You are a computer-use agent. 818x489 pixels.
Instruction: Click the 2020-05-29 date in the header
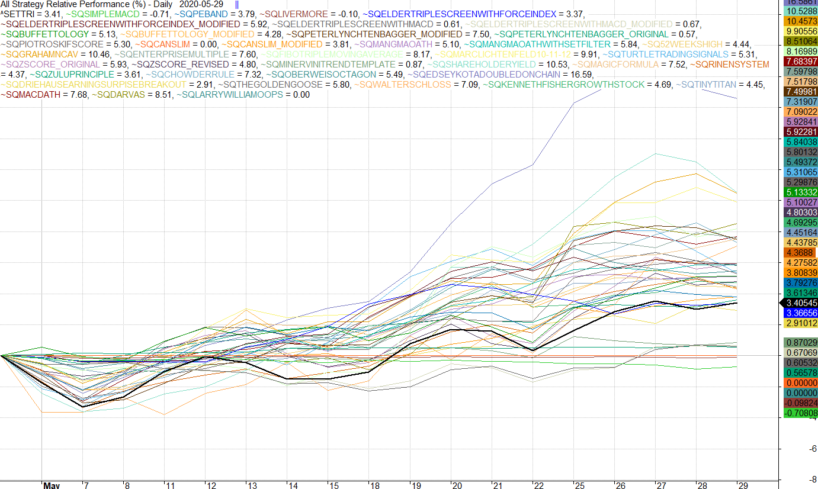201,4
